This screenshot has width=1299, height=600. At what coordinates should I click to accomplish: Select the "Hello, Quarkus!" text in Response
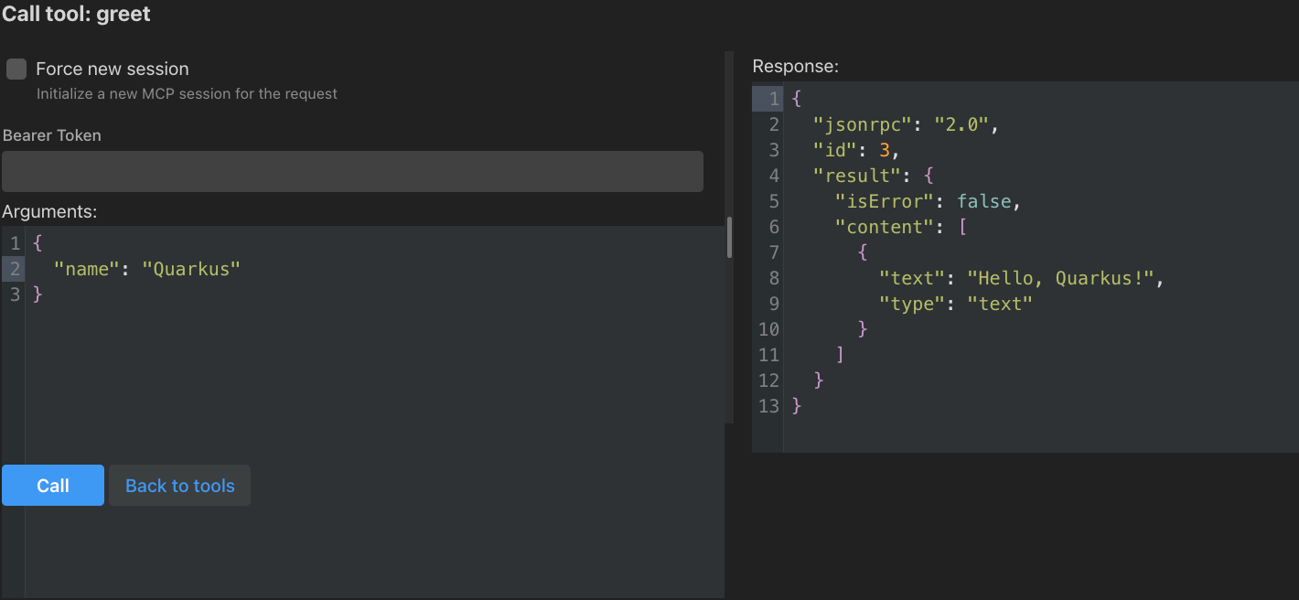(x=1063, y=277)
